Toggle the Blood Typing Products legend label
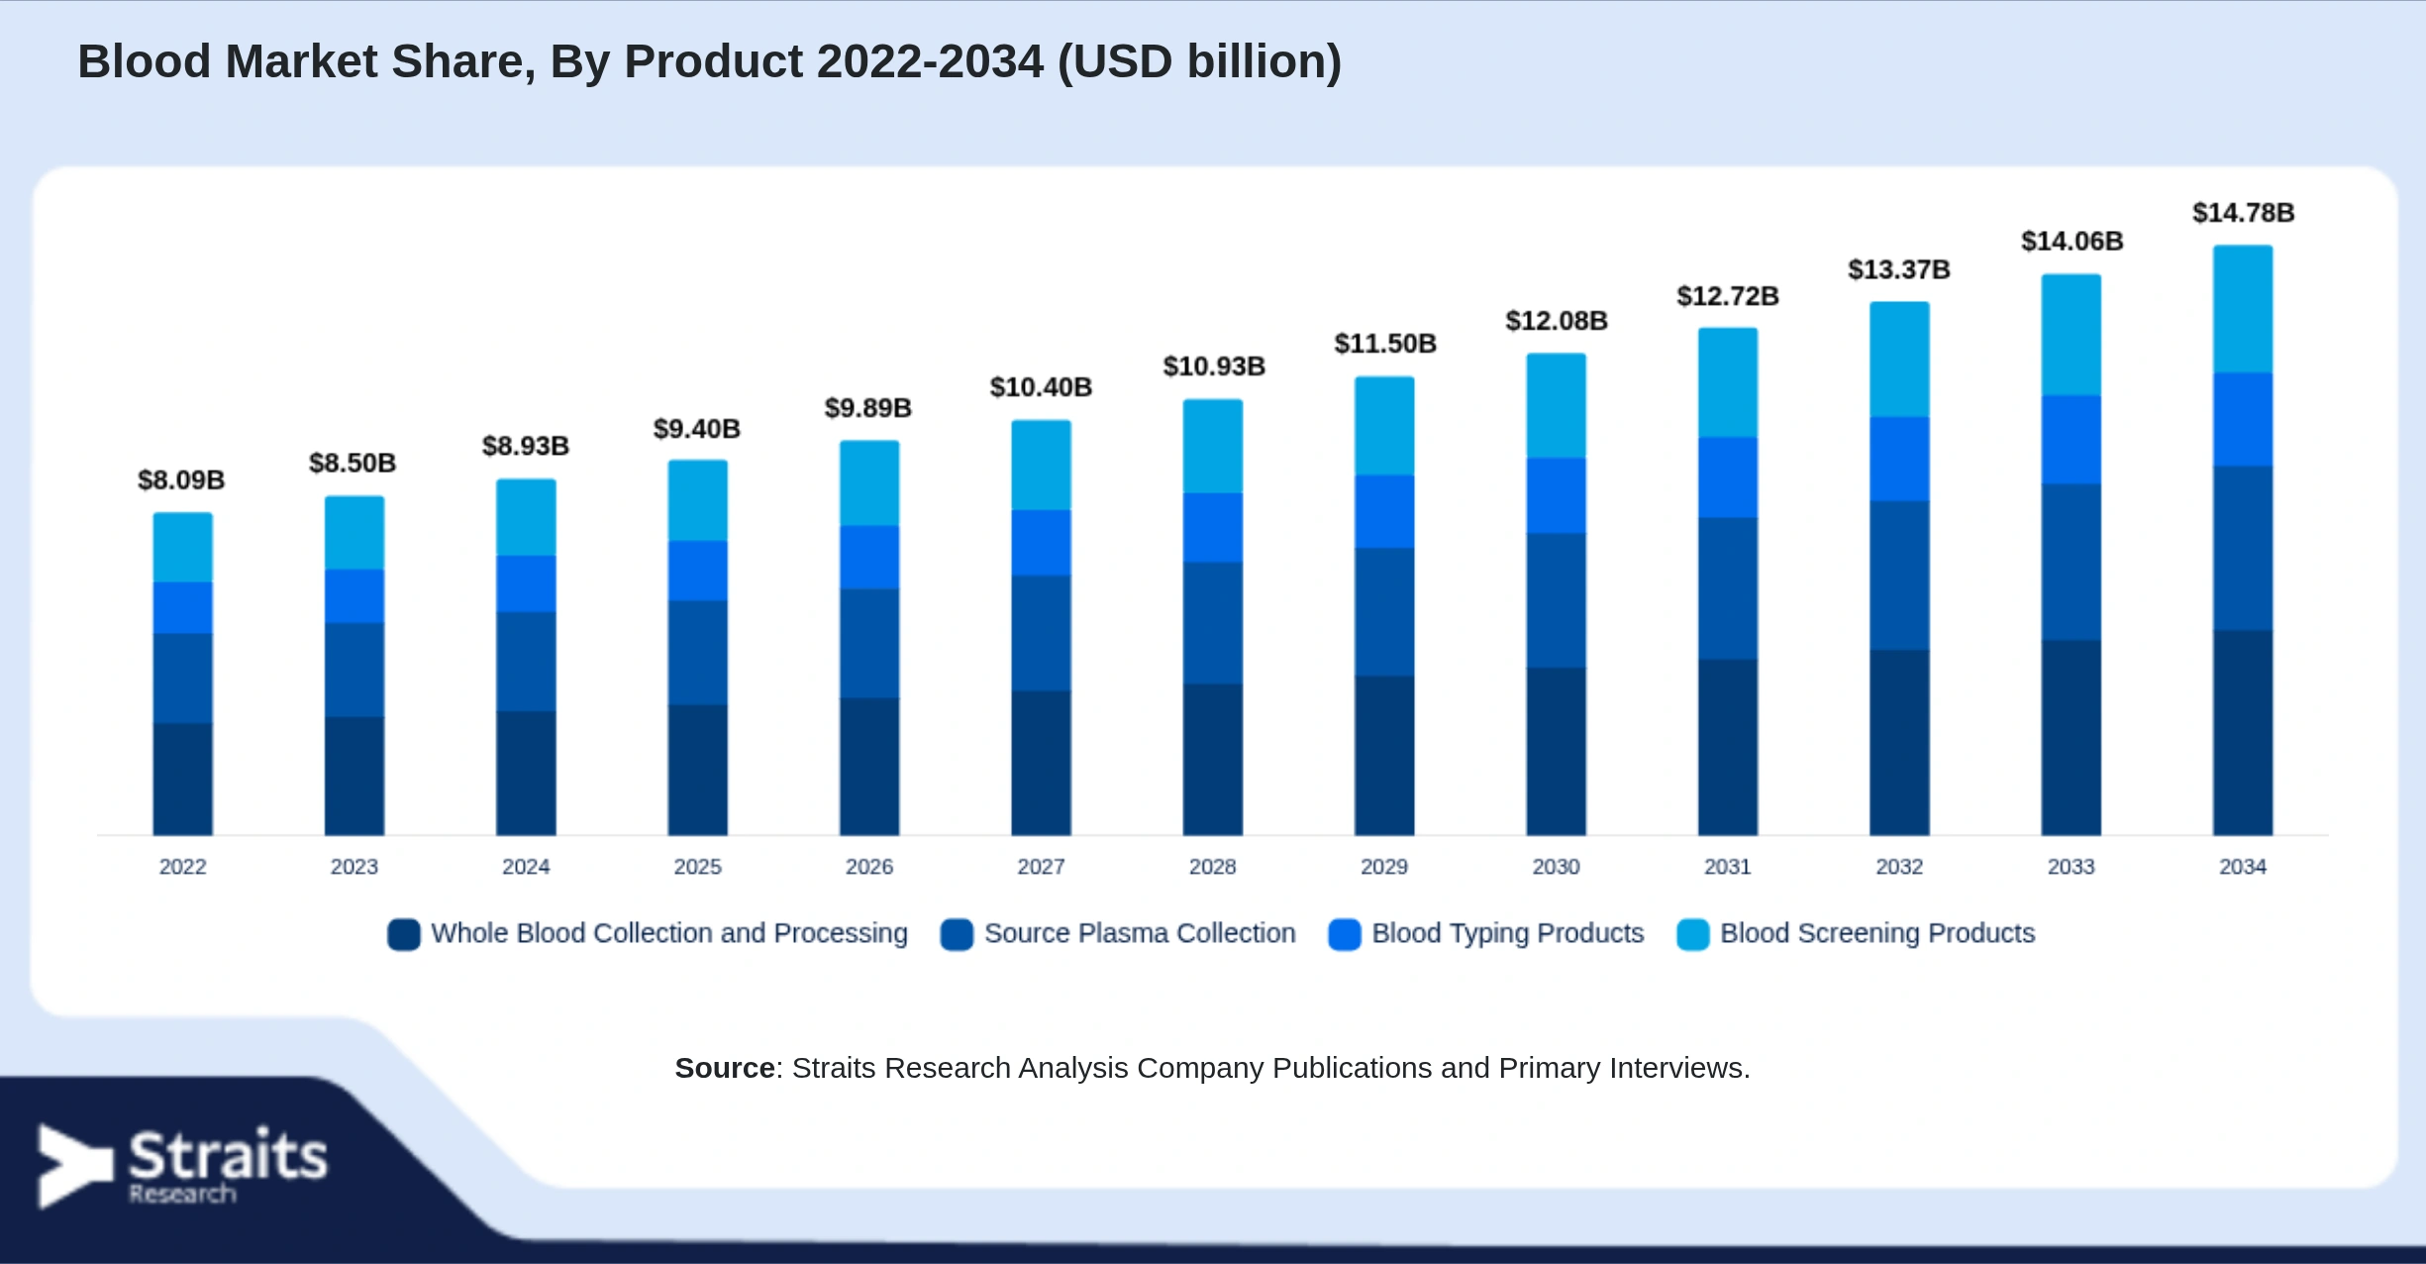Image resolution: width=2426 pixels, height=1264 pixels. coord(1507,933)
